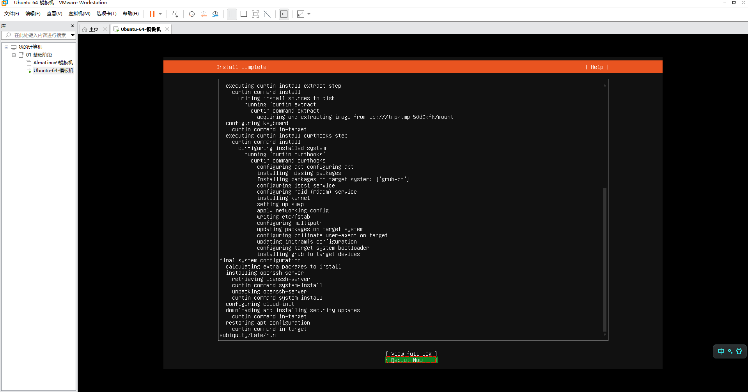Take a snapshot of this virtual machine

point(191,14)
